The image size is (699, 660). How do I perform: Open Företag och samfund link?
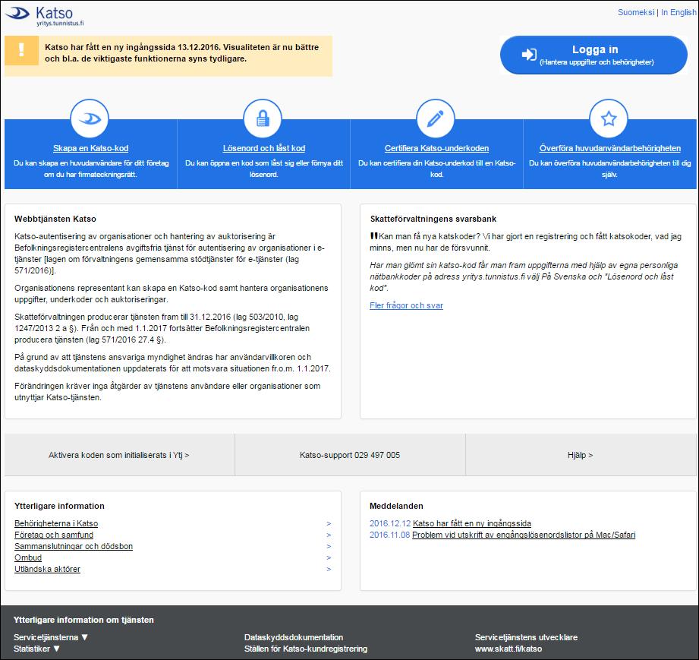pos(54,535)
